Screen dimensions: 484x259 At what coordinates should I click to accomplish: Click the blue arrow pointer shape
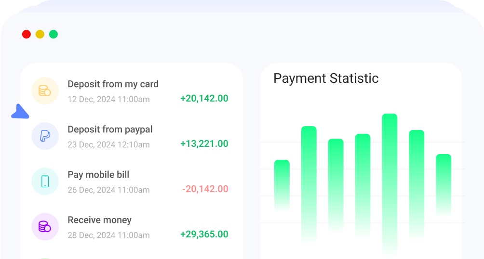pos(20,112)
